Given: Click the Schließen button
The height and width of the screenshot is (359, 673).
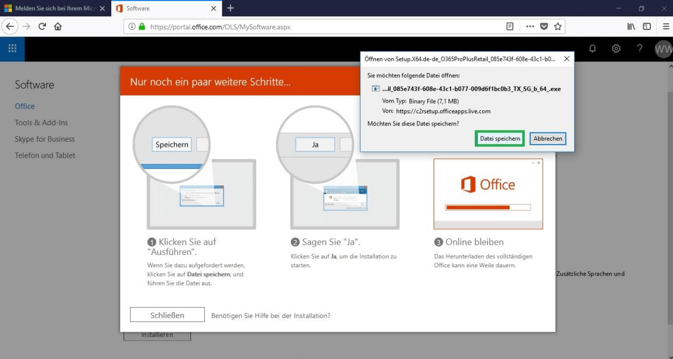Looking at the screenshot, I should 167,315.
